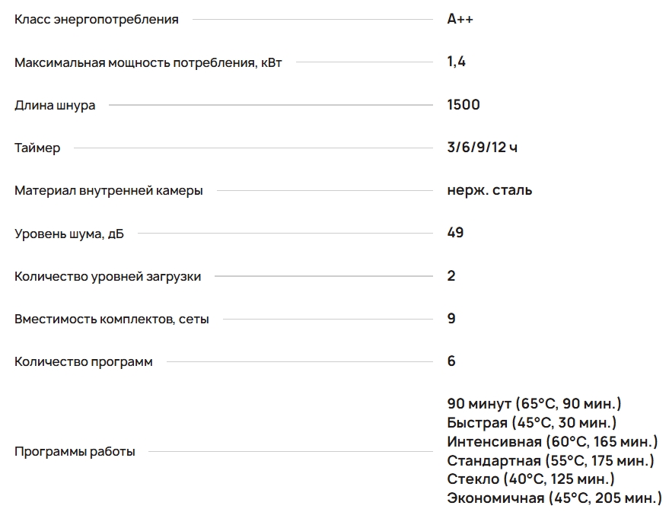
Task: Select the 'Стекло (40°C, 125 мин.)' program line
Action: click(530, 479)
